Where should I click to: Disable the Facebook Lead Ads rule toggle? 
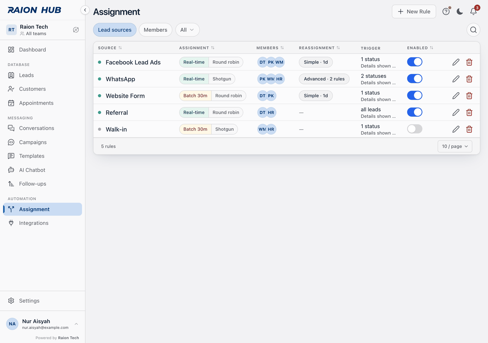414,62
